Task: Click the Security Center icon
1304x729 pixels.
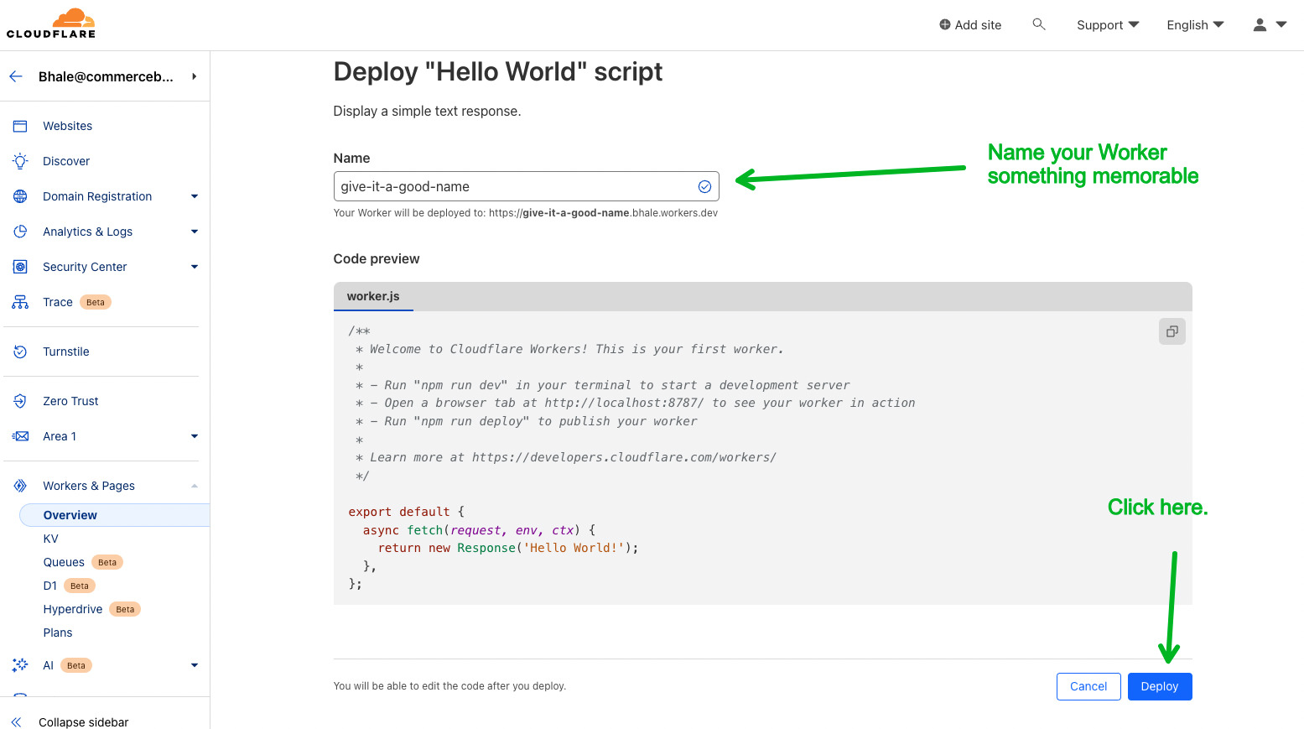Action: coord(20,267)
